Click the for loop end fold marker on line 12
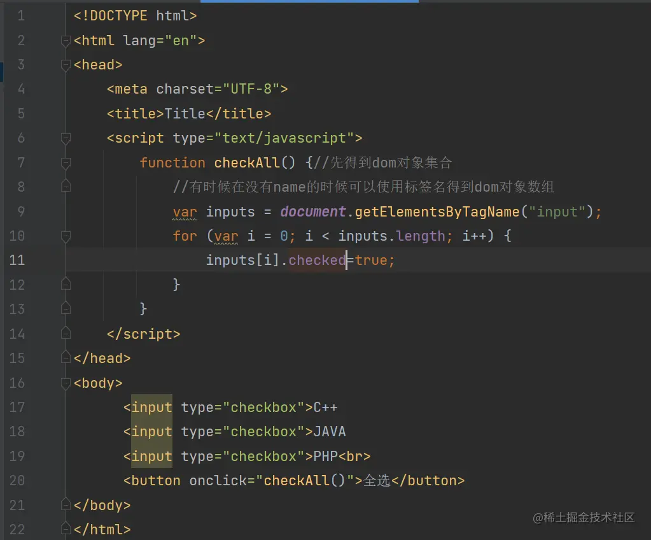Image resolution: width=651 pixels, height=540 pixels. point(66,285)
